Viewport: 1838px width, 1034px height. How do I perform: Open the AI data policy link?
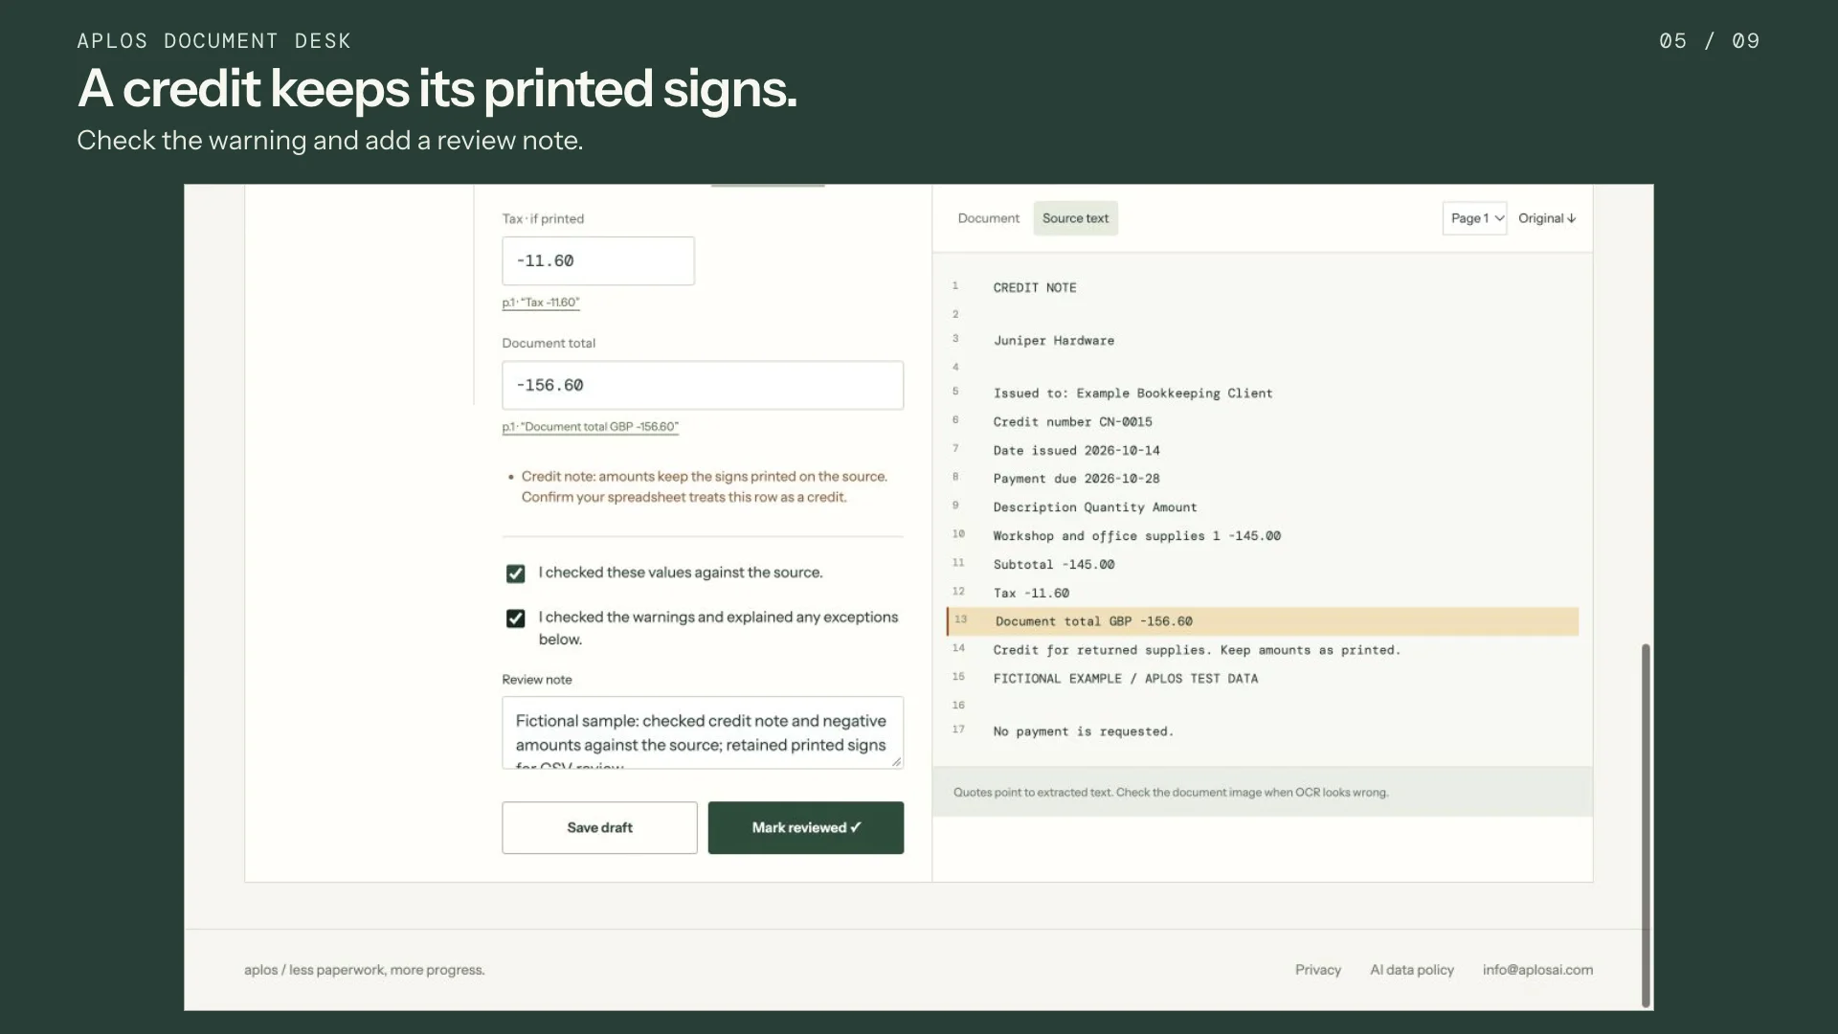[1411, 970]
